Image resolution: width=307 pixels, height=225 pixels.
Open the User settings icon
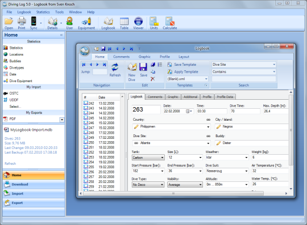pos(69,23)
